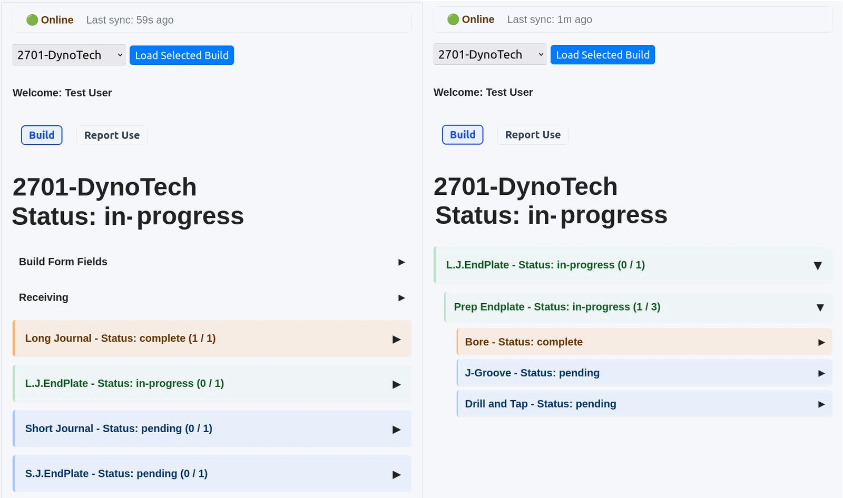This screenshot has height=498, width=843.
Task: Switch to the Report Use tab
Action: 112,135
